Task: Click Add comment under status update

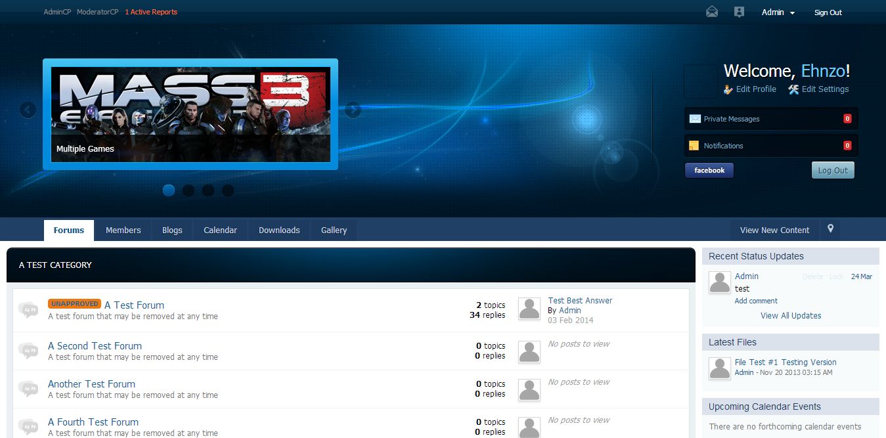Action: (x=756, y=301)
